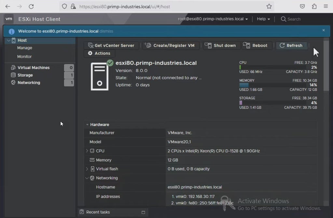Open the browser hamburger menu

click(x=326, y=6)
